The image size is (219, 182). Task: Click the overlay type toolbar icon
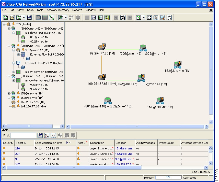coord(61,18)
